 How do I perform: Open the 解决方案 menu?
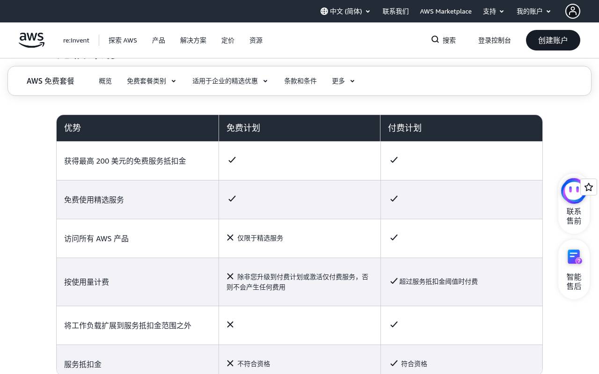click(193, 40)
